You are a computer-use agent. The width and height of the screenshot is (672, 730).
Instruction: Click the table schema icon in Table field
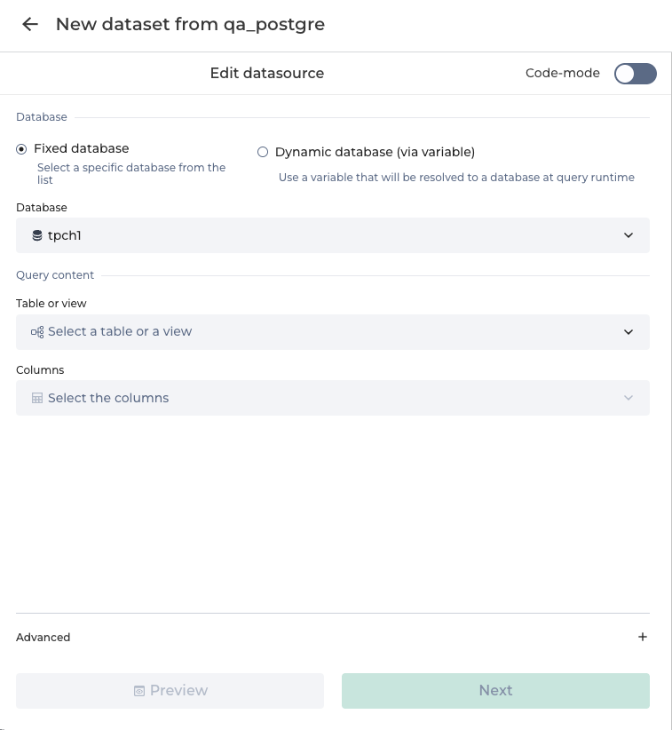coord(37,332)
